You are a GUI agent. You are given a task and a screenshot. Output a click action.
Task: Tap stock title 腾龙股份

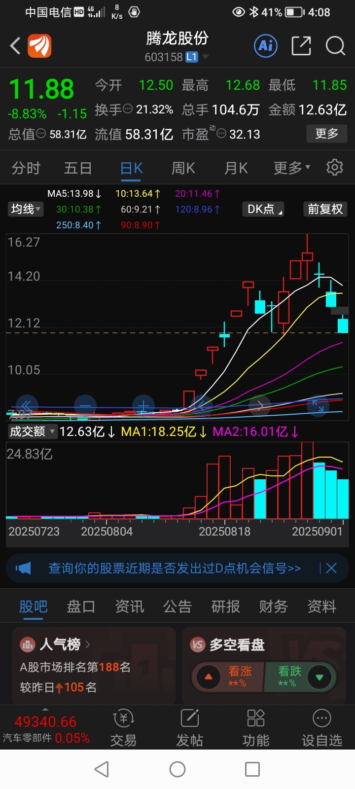coord(177,38)
